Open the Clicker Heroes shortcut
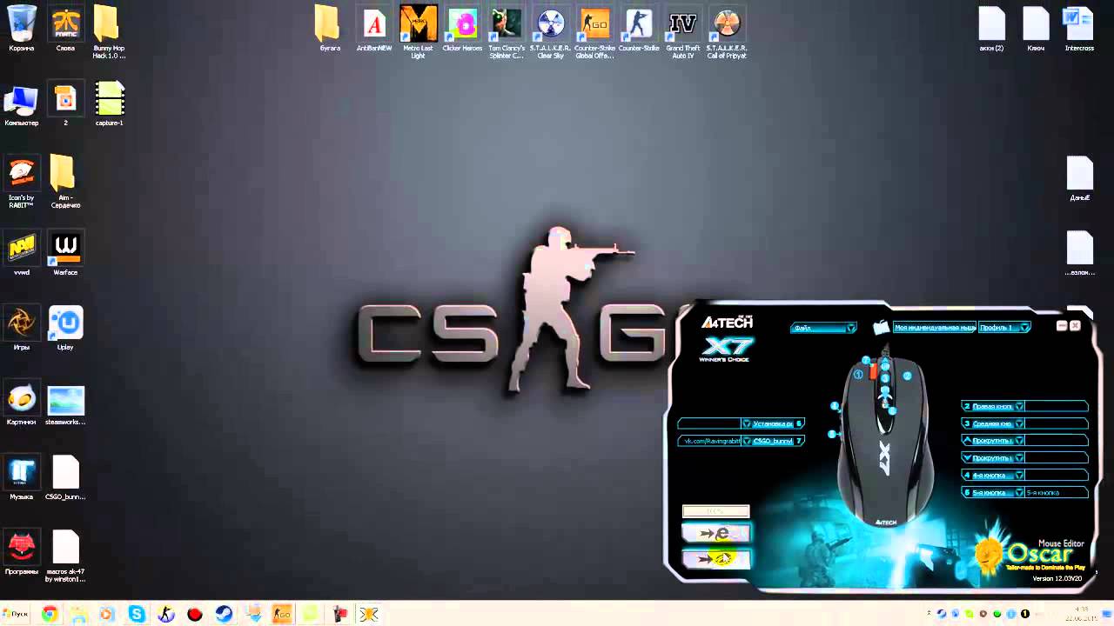Image resolution: width=1114 pixels, height=626 pixels. pyautogui.click(x=462, y=29)
